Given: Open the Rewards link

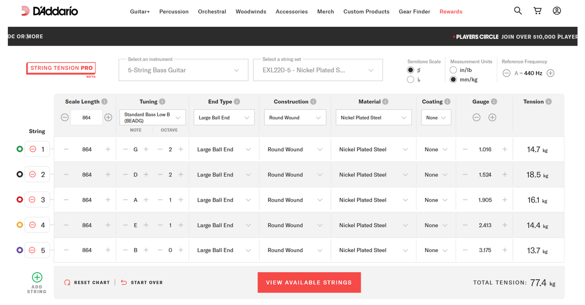Looking at the screenshot, I should (x=451, y=11).
